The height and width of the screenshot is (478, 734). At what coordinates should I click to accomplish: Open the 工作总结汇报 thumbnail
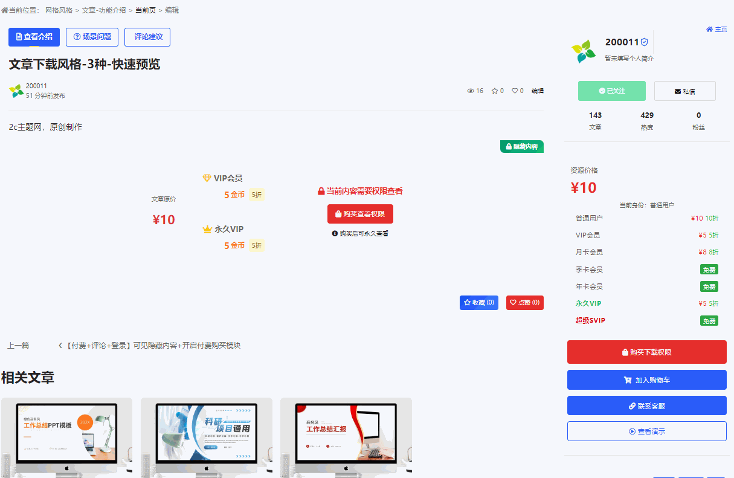point(346,438)
